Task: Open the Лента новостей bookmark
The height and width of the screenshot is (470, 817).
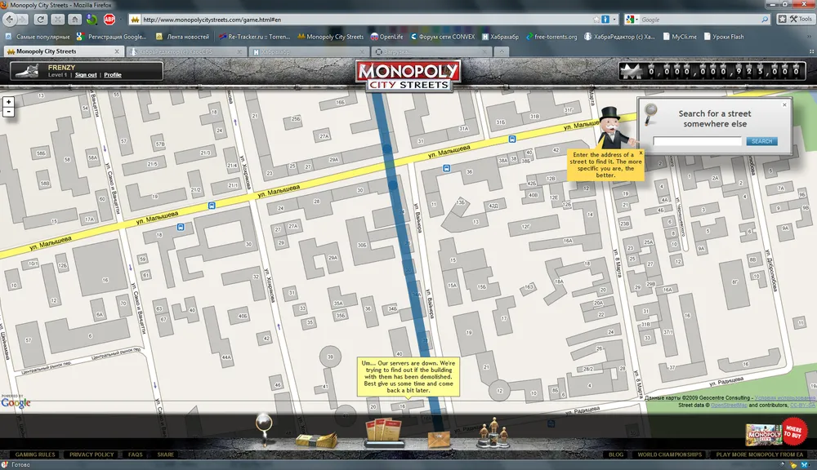Action: 182,37
